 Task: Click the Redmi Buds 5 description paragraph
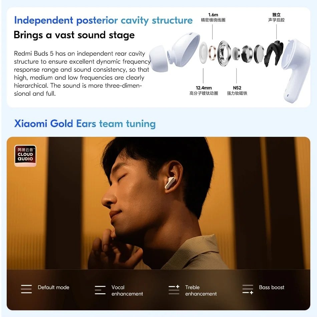pos(82,73)
